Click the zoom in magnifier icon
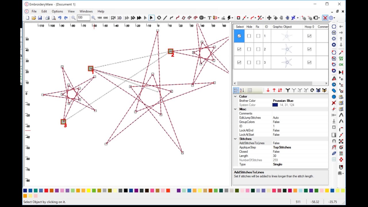The width and height of the screenshot is (368, 207). pyautogui.click(x=93, y=18)
